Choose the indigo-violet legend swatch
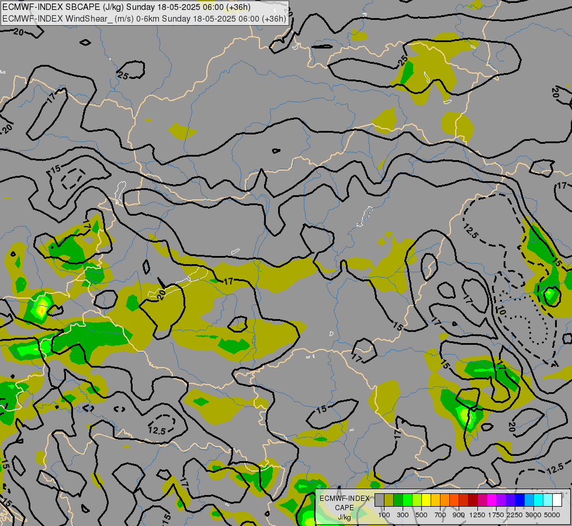This screenshot has width=572, height=526. click(510, 500)
